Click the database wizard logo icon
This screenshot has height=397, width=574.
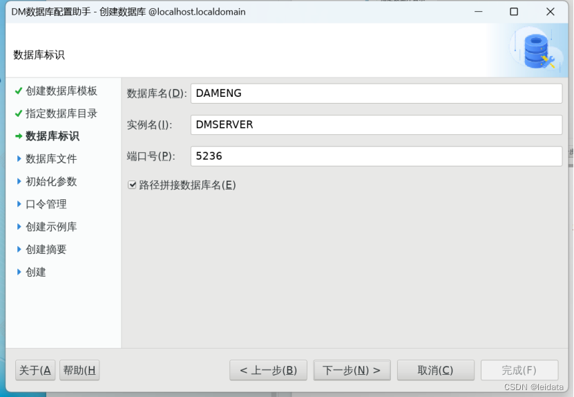tap(537, 50)
